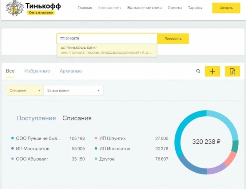Click the Тинькофф wordmark text
The width and height of the screenshot is (246, 189).
[43, 6]
